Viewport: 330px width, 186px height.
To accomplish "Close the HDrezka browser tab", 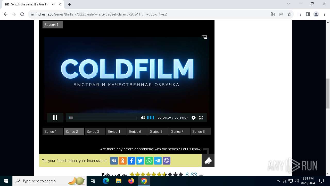I will (60, 4).
